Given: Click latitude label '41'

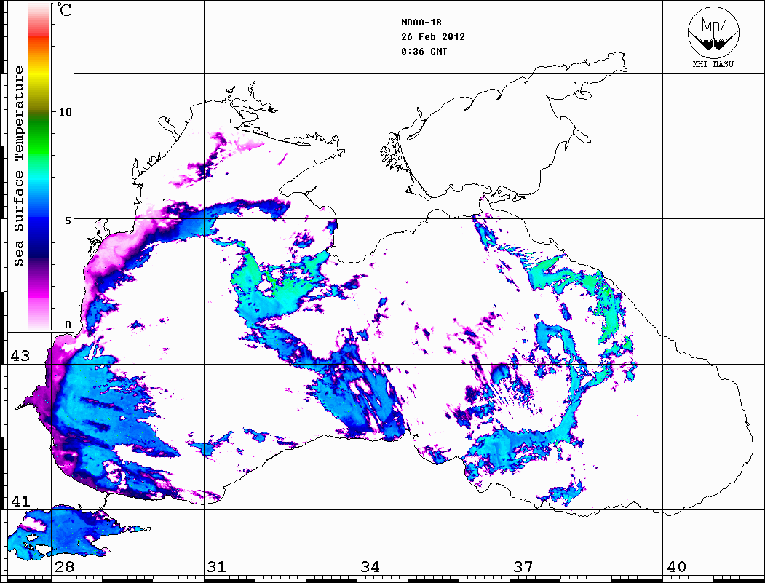Looking at the screenshot, I should point(20,501).
